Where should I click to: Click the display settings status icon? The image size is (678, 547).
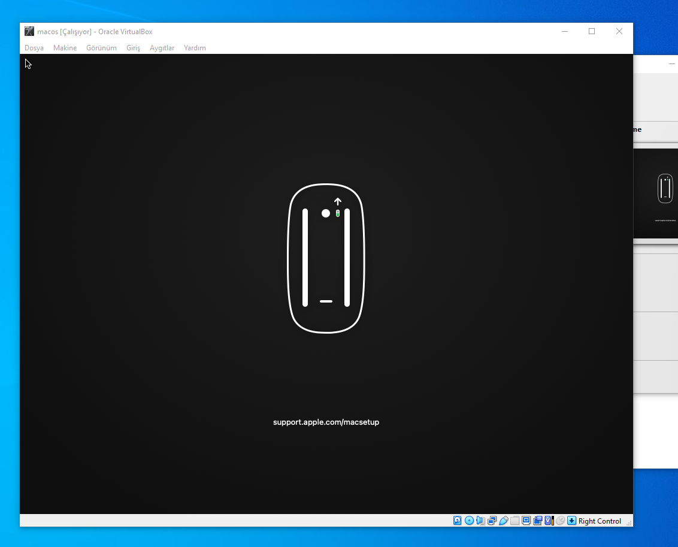point(526,521)
